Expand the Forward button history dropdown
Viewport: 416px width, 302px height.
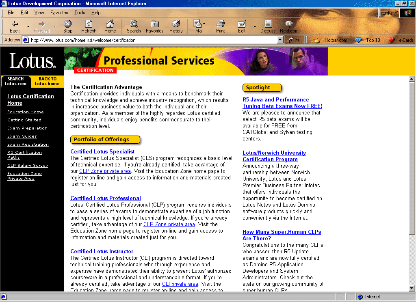[x=55, y=26]
